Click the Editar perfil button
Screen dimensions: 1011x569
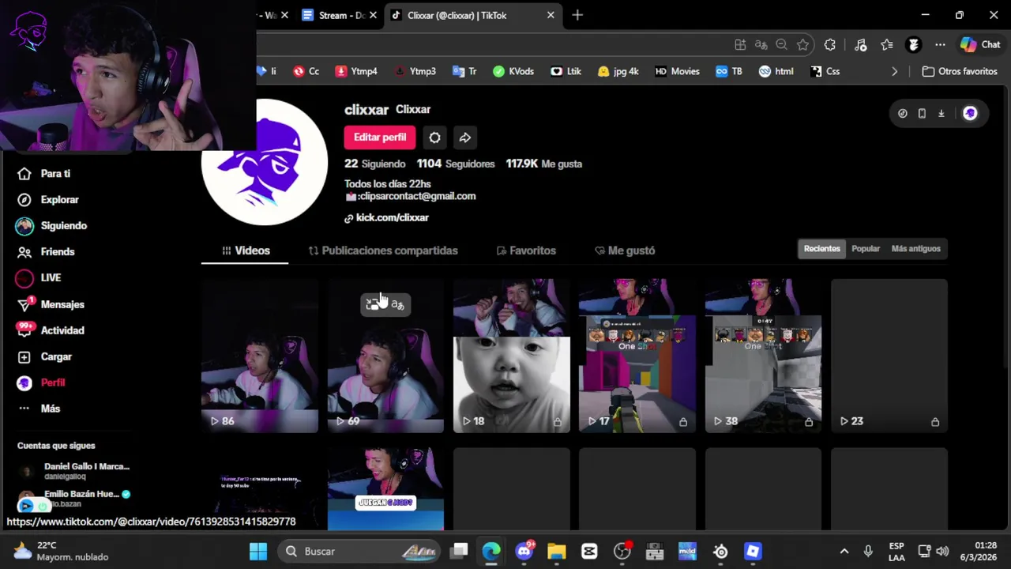click(380, 138)
